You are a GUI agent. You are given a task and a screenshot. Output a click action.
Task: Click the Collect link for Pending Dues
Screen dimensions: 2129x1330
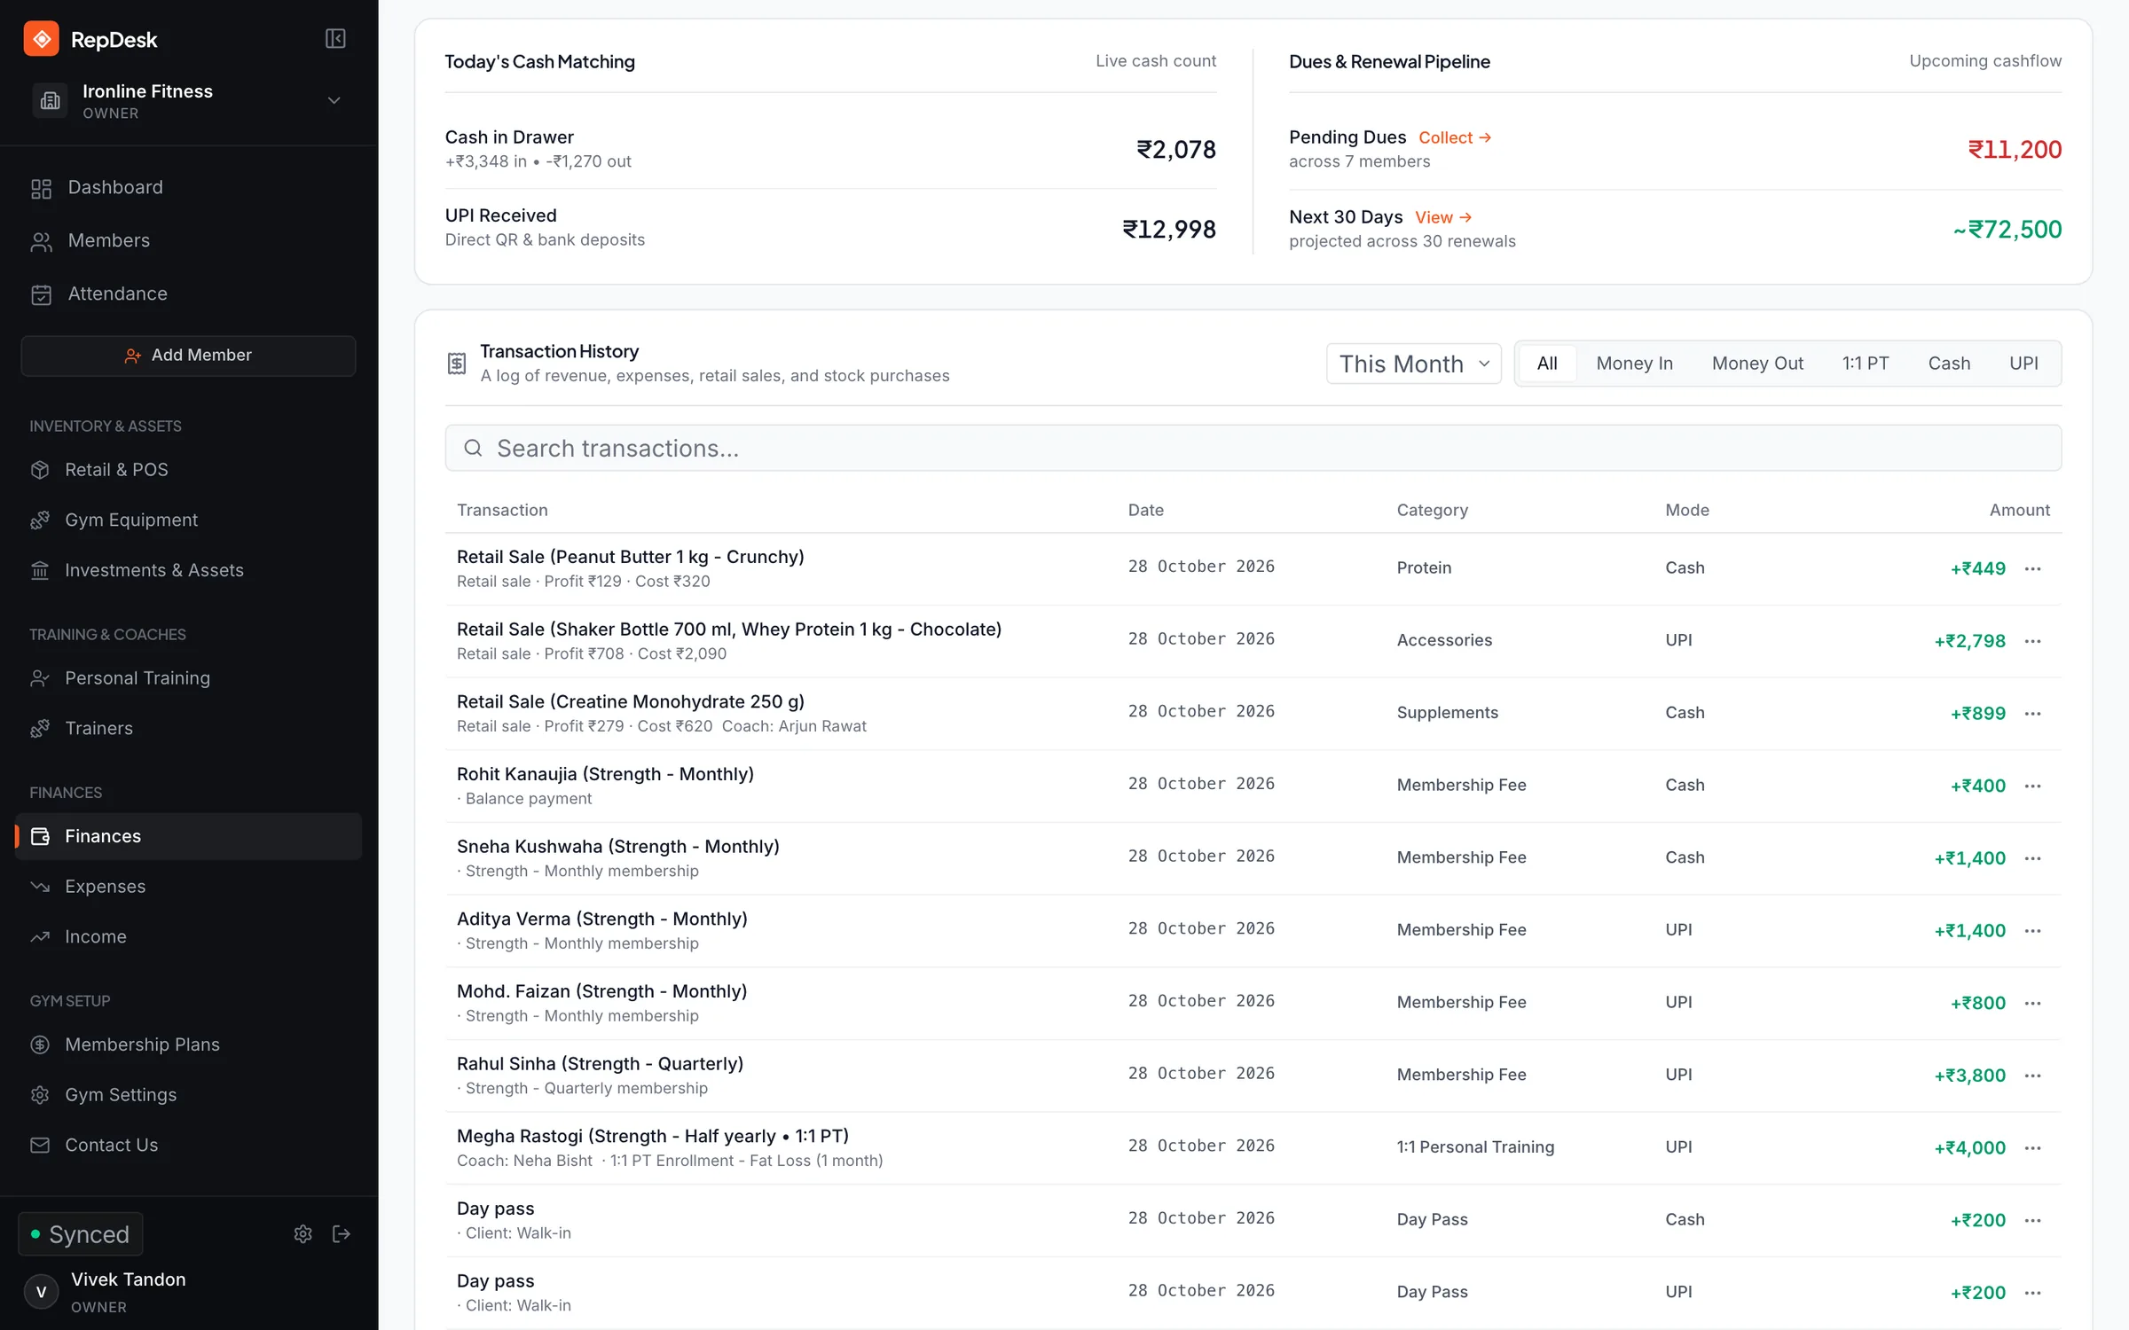click(x=1455, y=137)
